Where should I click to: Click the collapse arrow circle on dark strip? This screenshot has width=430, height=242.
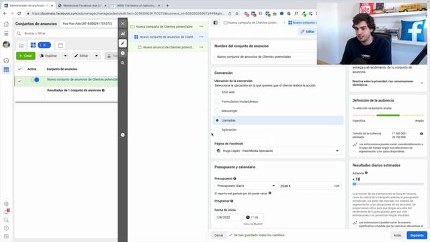pyautogui.click(x=122, y=135)
